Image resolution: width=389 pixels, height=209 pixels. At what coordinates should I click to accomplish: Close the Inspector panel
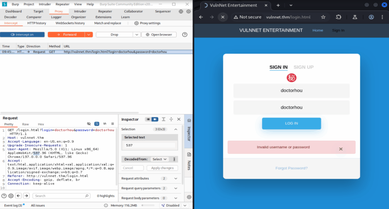(x=179, y=119)
